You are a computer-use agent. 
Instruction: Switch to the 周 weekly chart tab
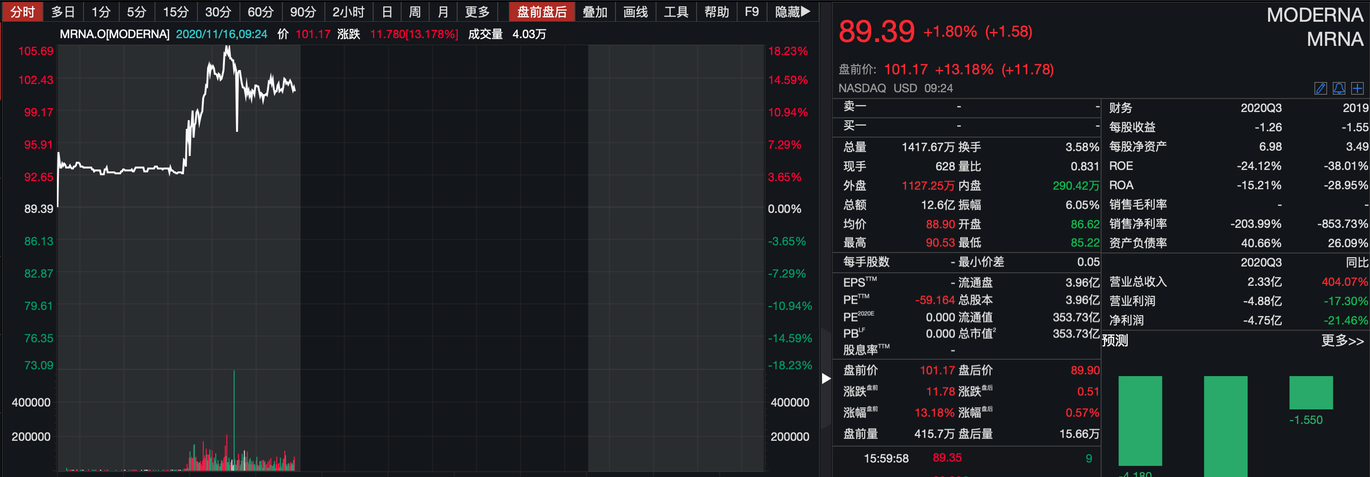pos(415,12)
